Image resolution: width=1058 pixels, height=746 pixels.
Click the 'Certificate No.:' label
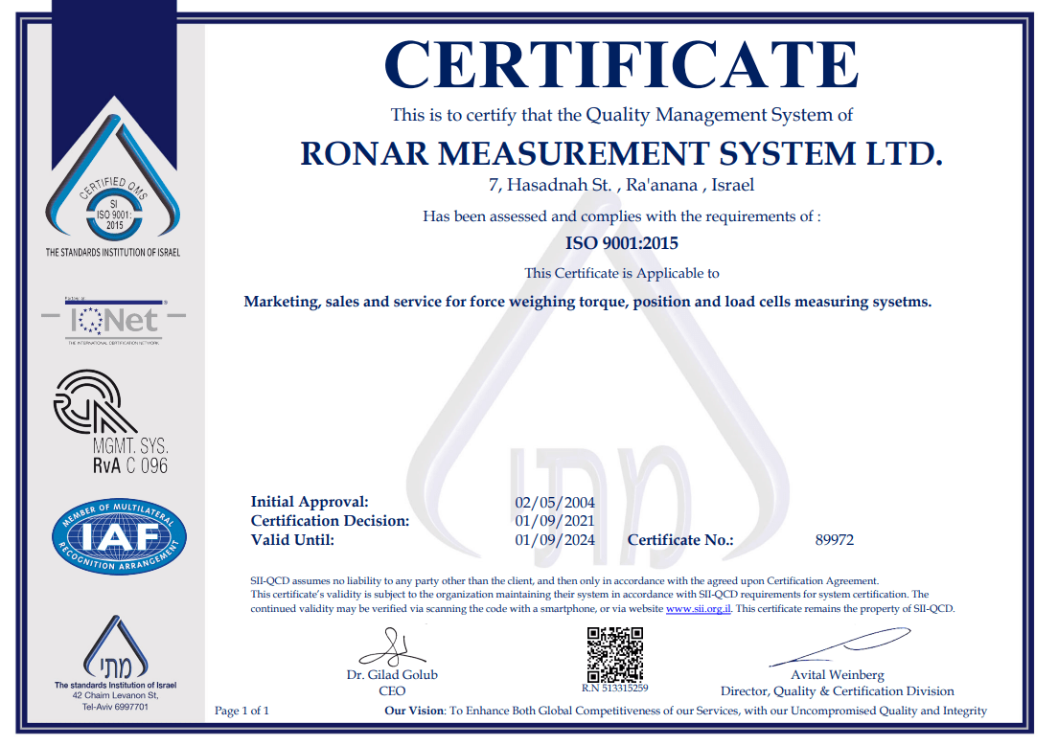click(680, 539)
